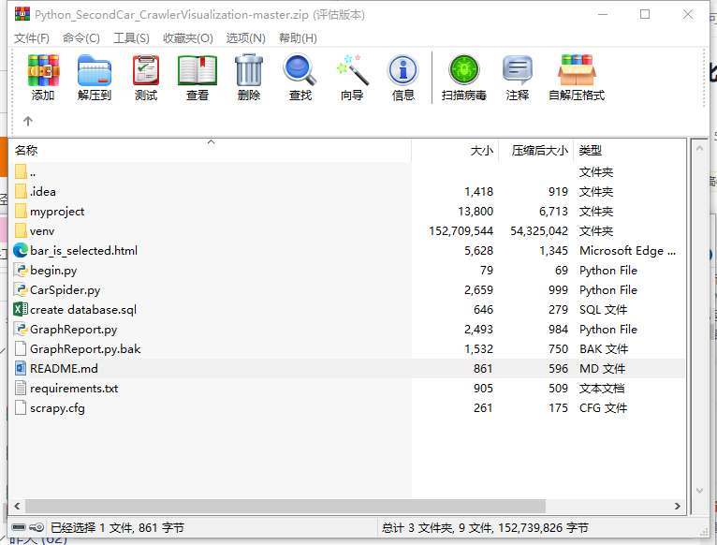The width and height of the screenshot is (717, 545).
Task: Click the WinRAR title bar app icon
Action: tap(22, 14)
